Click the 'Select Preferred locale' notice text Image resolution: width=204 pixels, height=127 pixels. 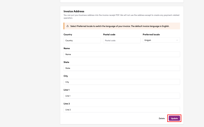point(120,26)
